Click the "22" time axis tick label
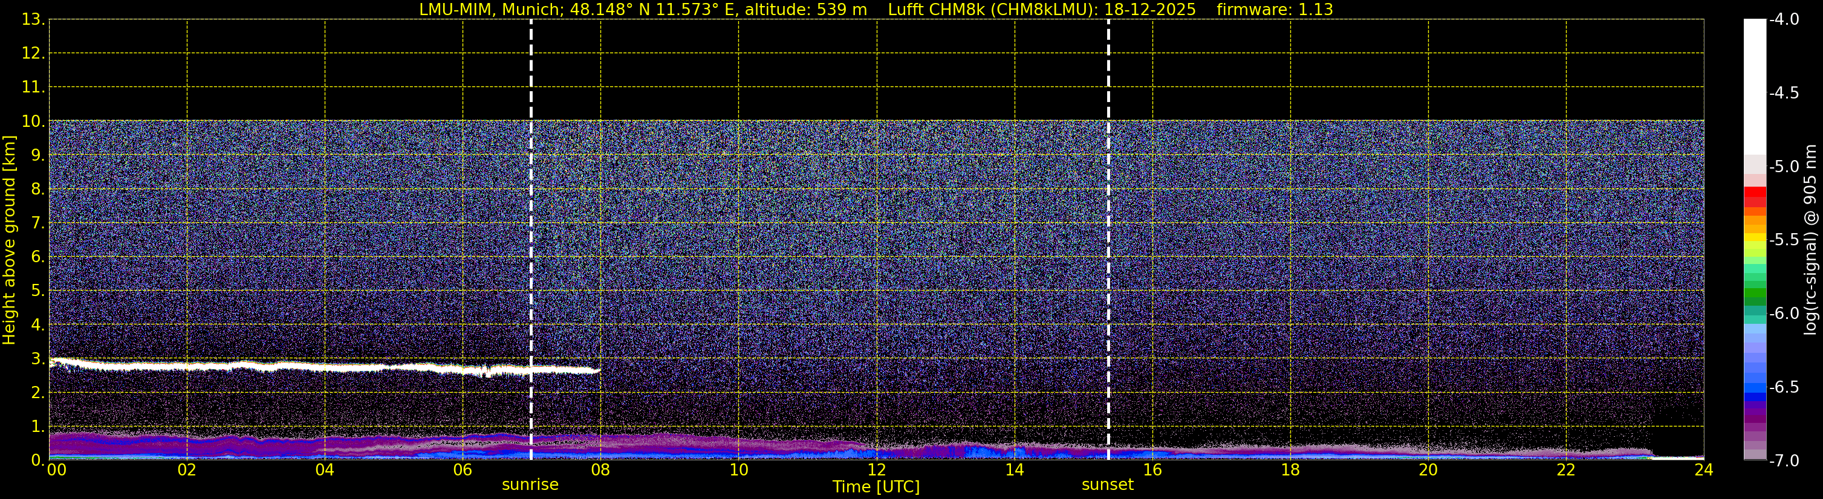1823x499 pixels. 1566,470
